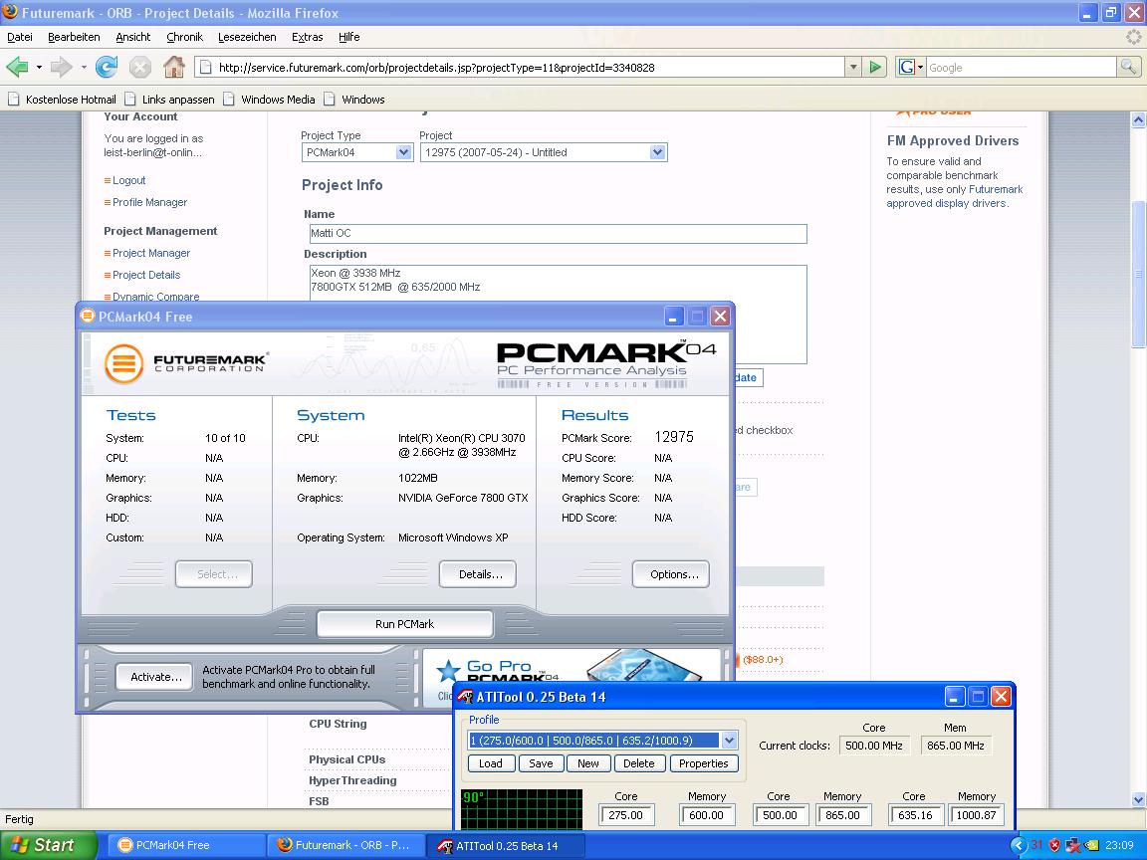Viewport: 1147px width, 860px height.
Task: Open the Datei menu
Action: (20, 37)
